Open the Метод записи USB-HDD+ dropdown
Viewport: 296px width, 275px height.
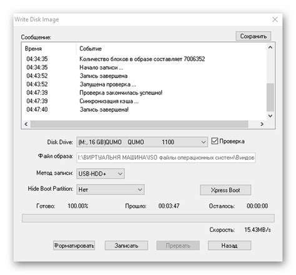pos(101,173)
